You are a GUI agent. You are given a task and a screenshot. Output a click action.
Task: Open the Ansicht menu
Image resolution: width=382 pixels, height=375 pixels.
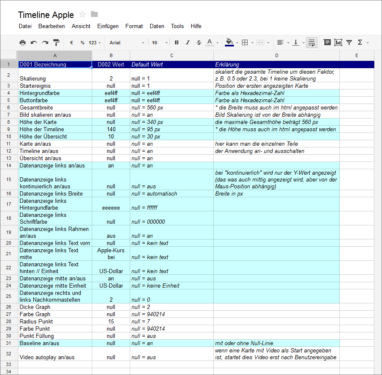pyautogui.click(x=81, y=26)
